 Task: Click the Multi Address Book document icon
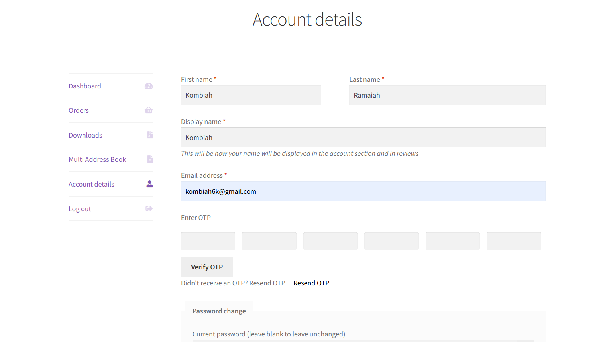(150, 159)
